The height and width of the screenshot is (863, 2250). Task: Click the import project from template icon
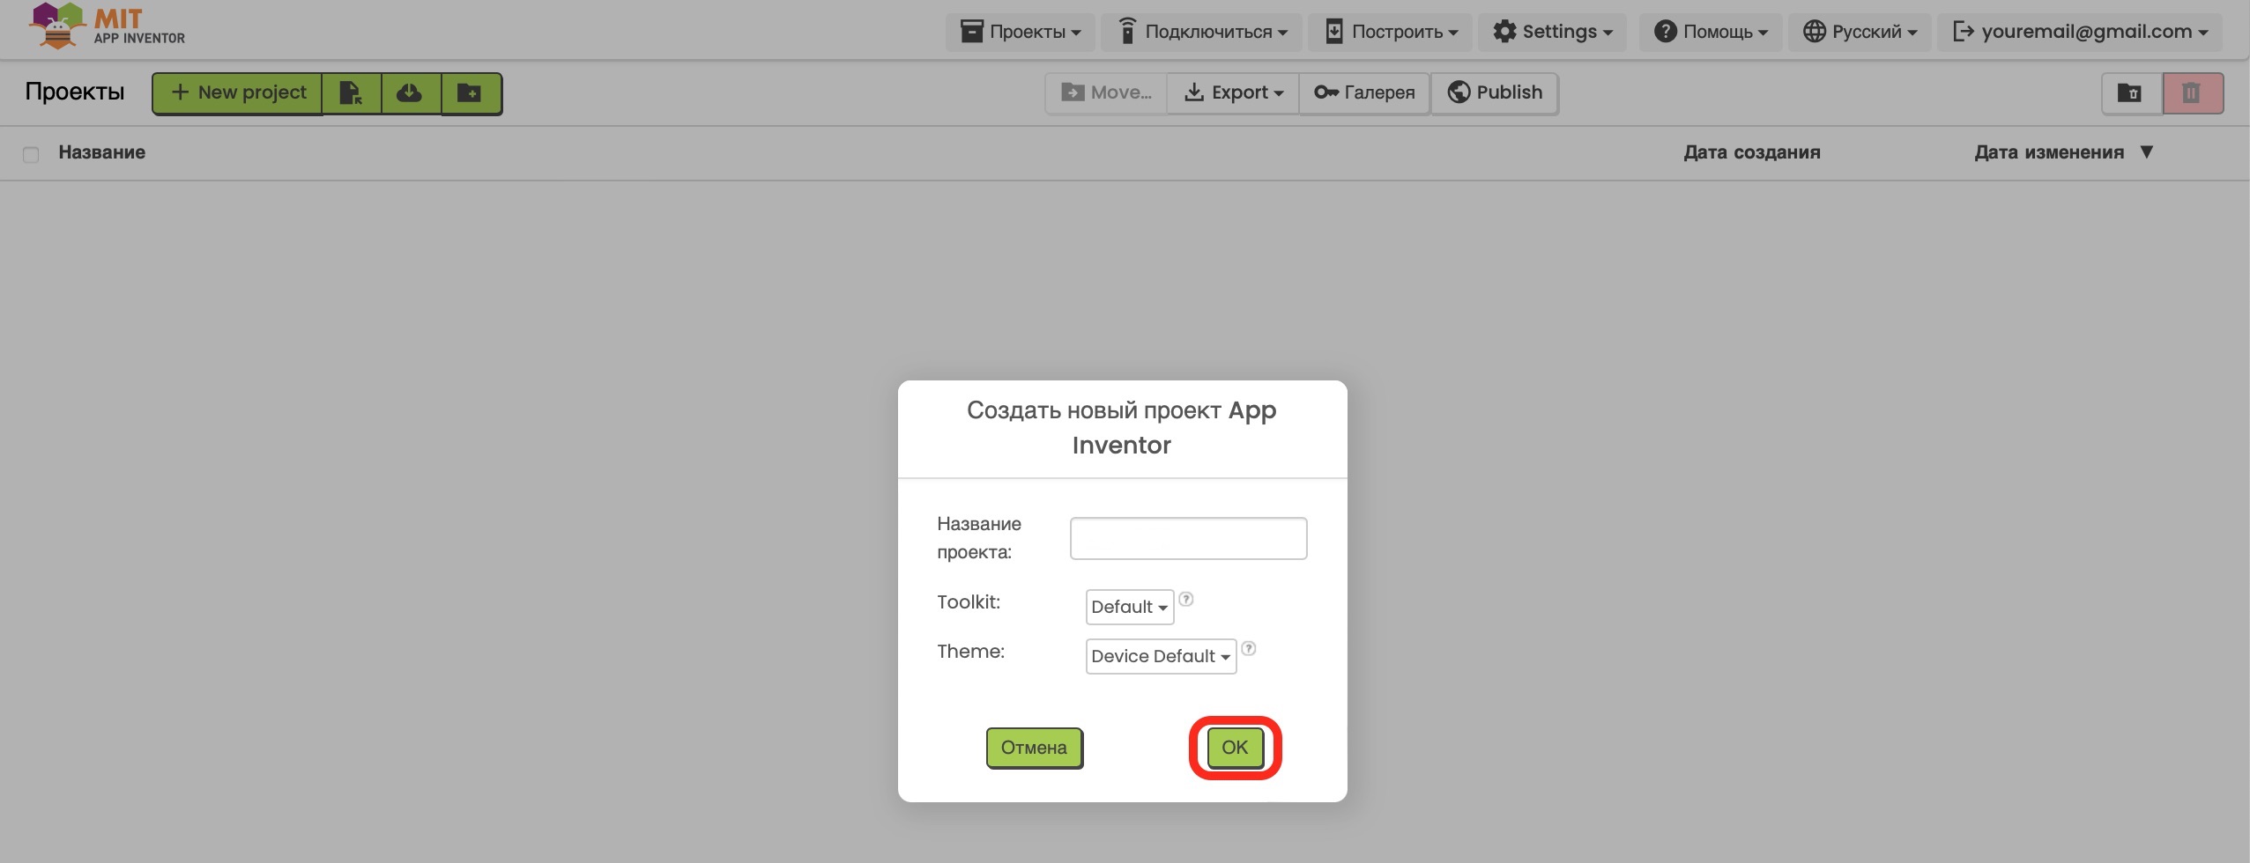tap(351, 92)
